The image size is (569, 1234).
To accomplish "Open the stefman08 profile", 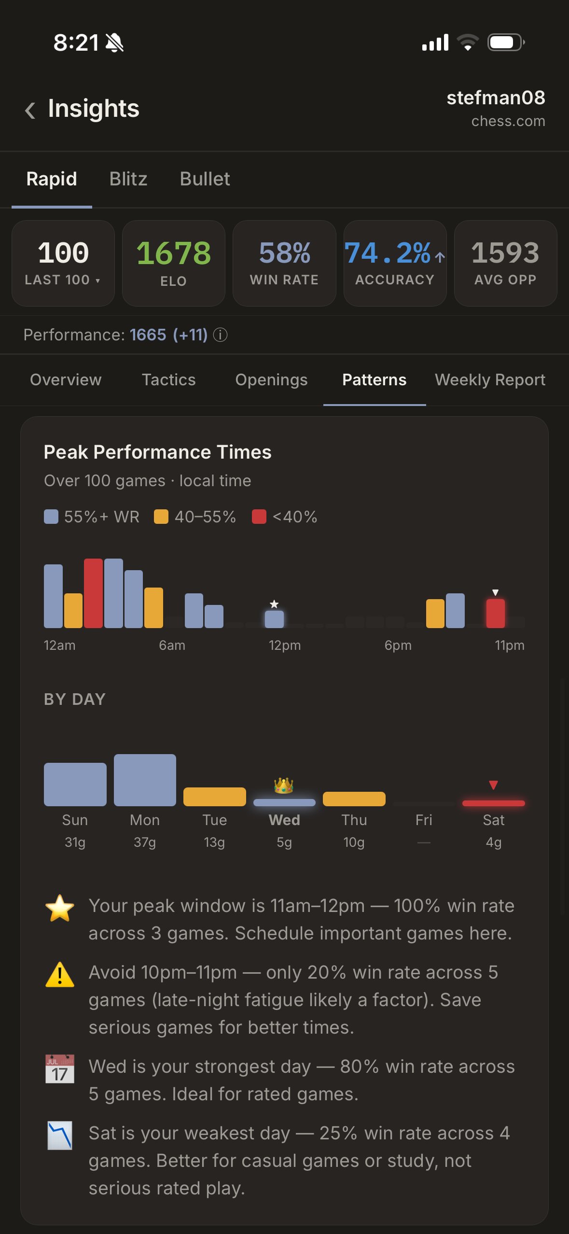I will tap(496, 98).
